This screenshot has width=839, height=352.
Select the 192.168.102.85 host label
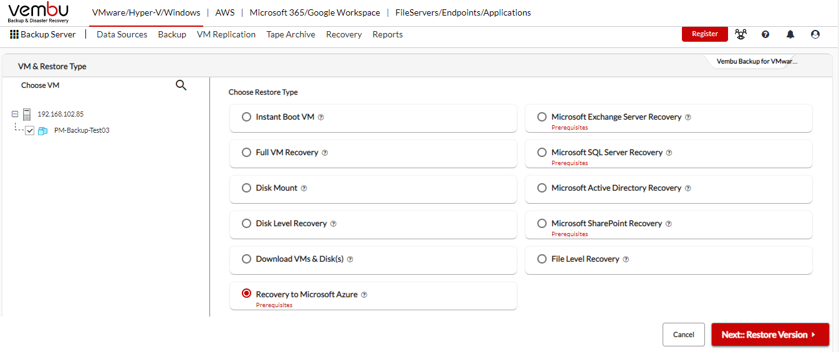tap(60, 114)
